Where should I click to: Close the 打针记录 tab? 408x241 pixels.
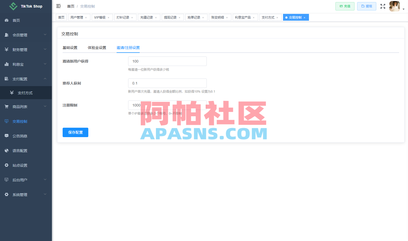[x=132, y=18]
